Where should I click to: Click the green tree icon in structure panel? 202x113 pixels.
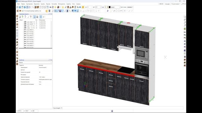click(23, 17)
